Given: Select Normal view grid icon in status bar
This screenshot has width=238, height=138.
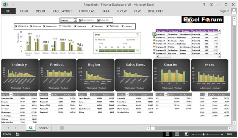Looking at the screenshot, I should [167, 134].
